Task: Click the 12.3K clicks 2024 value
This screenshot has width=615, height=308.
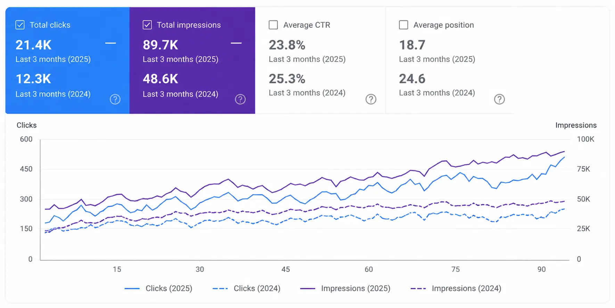Action: click(33, 79)
